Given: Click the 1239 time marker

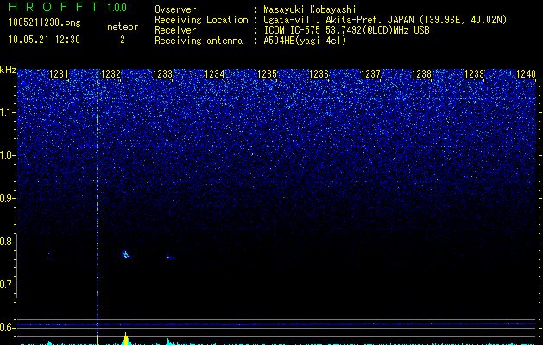Looking at the screenshot, I should pyautogui.click(x=474, y=74).
